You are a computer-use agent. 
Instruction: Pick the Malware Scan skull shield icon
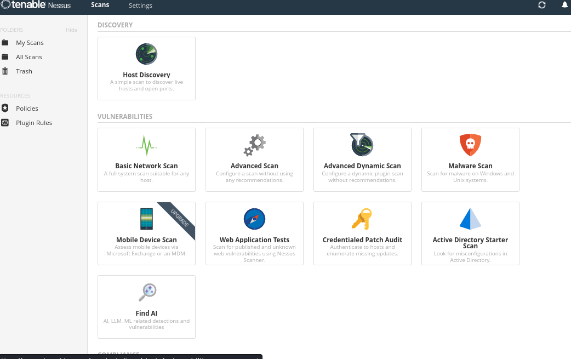click(x=470, y=145)
